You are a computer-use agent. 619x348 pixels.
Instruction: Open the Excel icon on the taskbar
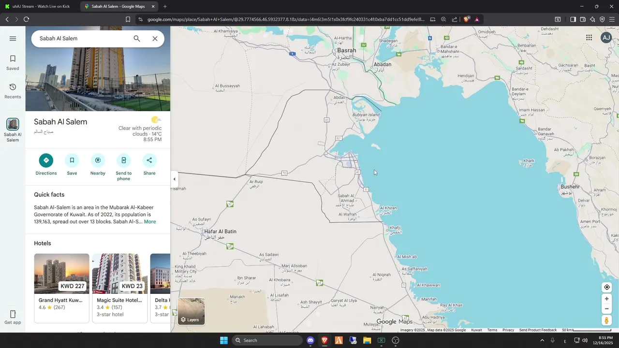381,340
